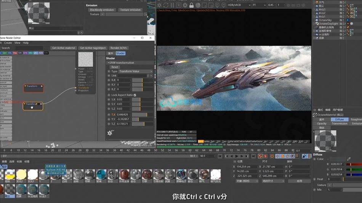
Task: Go to the start of the timeline
Action: [x=220, y=156]
